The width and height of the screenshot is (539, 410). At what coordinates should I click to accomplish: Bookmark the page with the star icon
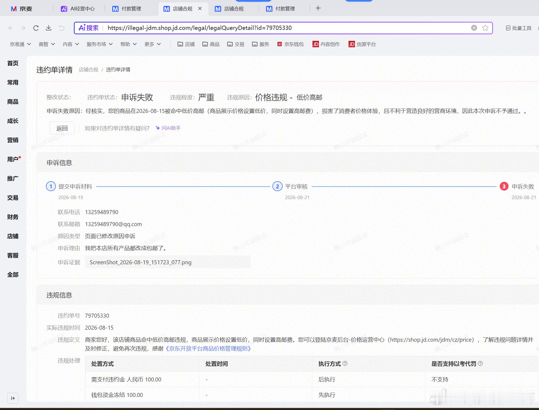pyautogui.click(x=485, y=28)
